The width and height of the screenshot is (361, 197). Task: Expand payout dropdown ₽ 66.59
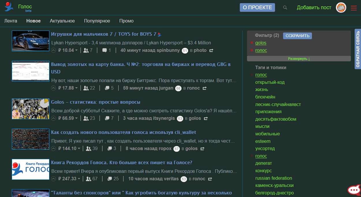click(76, 118)
